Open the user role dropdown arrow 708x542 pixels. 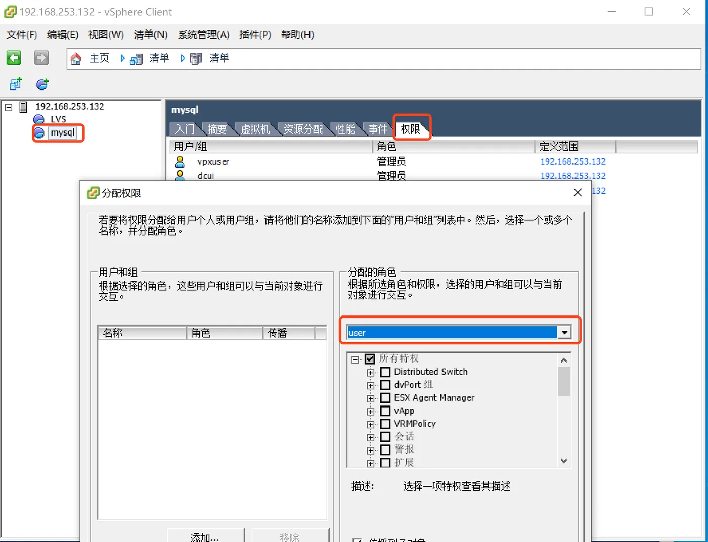point(564,332)
